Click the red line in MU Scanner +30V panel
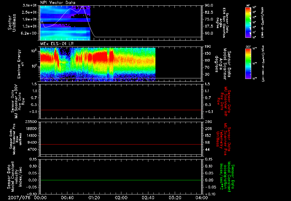This screenshot has width=291, height=201. (121, 110)
